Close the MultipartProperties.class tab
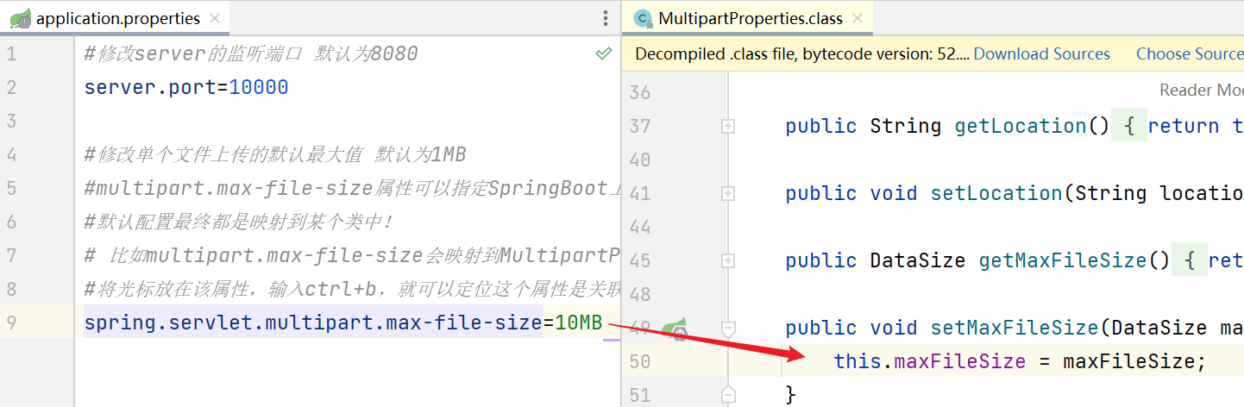Image resolution: width=1244 pixels, height=407 pixels. point(858,18)
